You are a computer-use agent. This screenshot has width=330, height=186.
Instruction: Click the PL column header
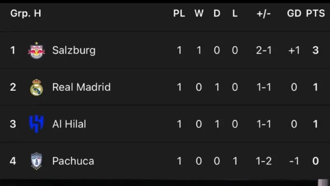pyautogui.click(x=179, y=13)
